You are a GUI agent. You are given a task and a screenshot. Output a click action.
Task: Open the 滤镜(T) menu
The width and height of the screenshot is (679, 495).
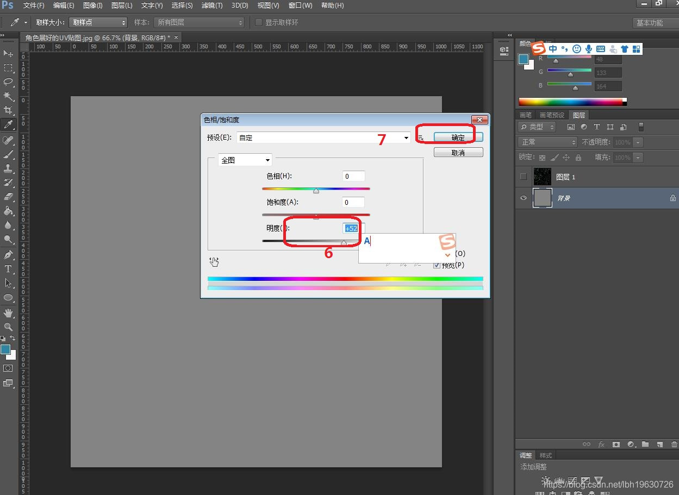[x=211, y=5]
